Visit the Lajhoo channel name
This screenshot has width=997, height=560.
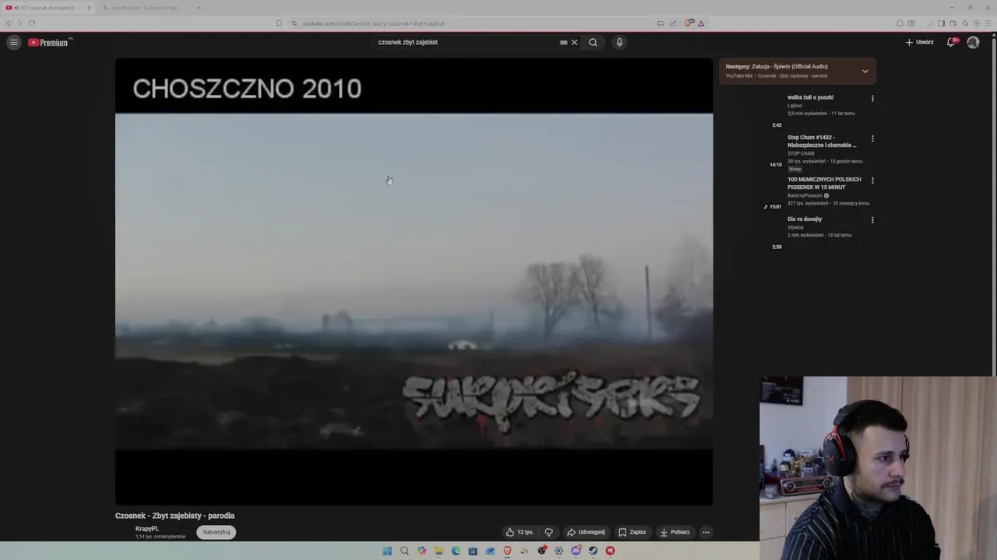(x=794, y=106)
